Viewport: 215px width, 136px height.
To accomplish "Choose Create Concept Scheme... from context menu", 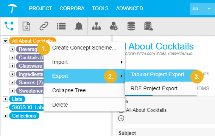I will click(84, 48).
